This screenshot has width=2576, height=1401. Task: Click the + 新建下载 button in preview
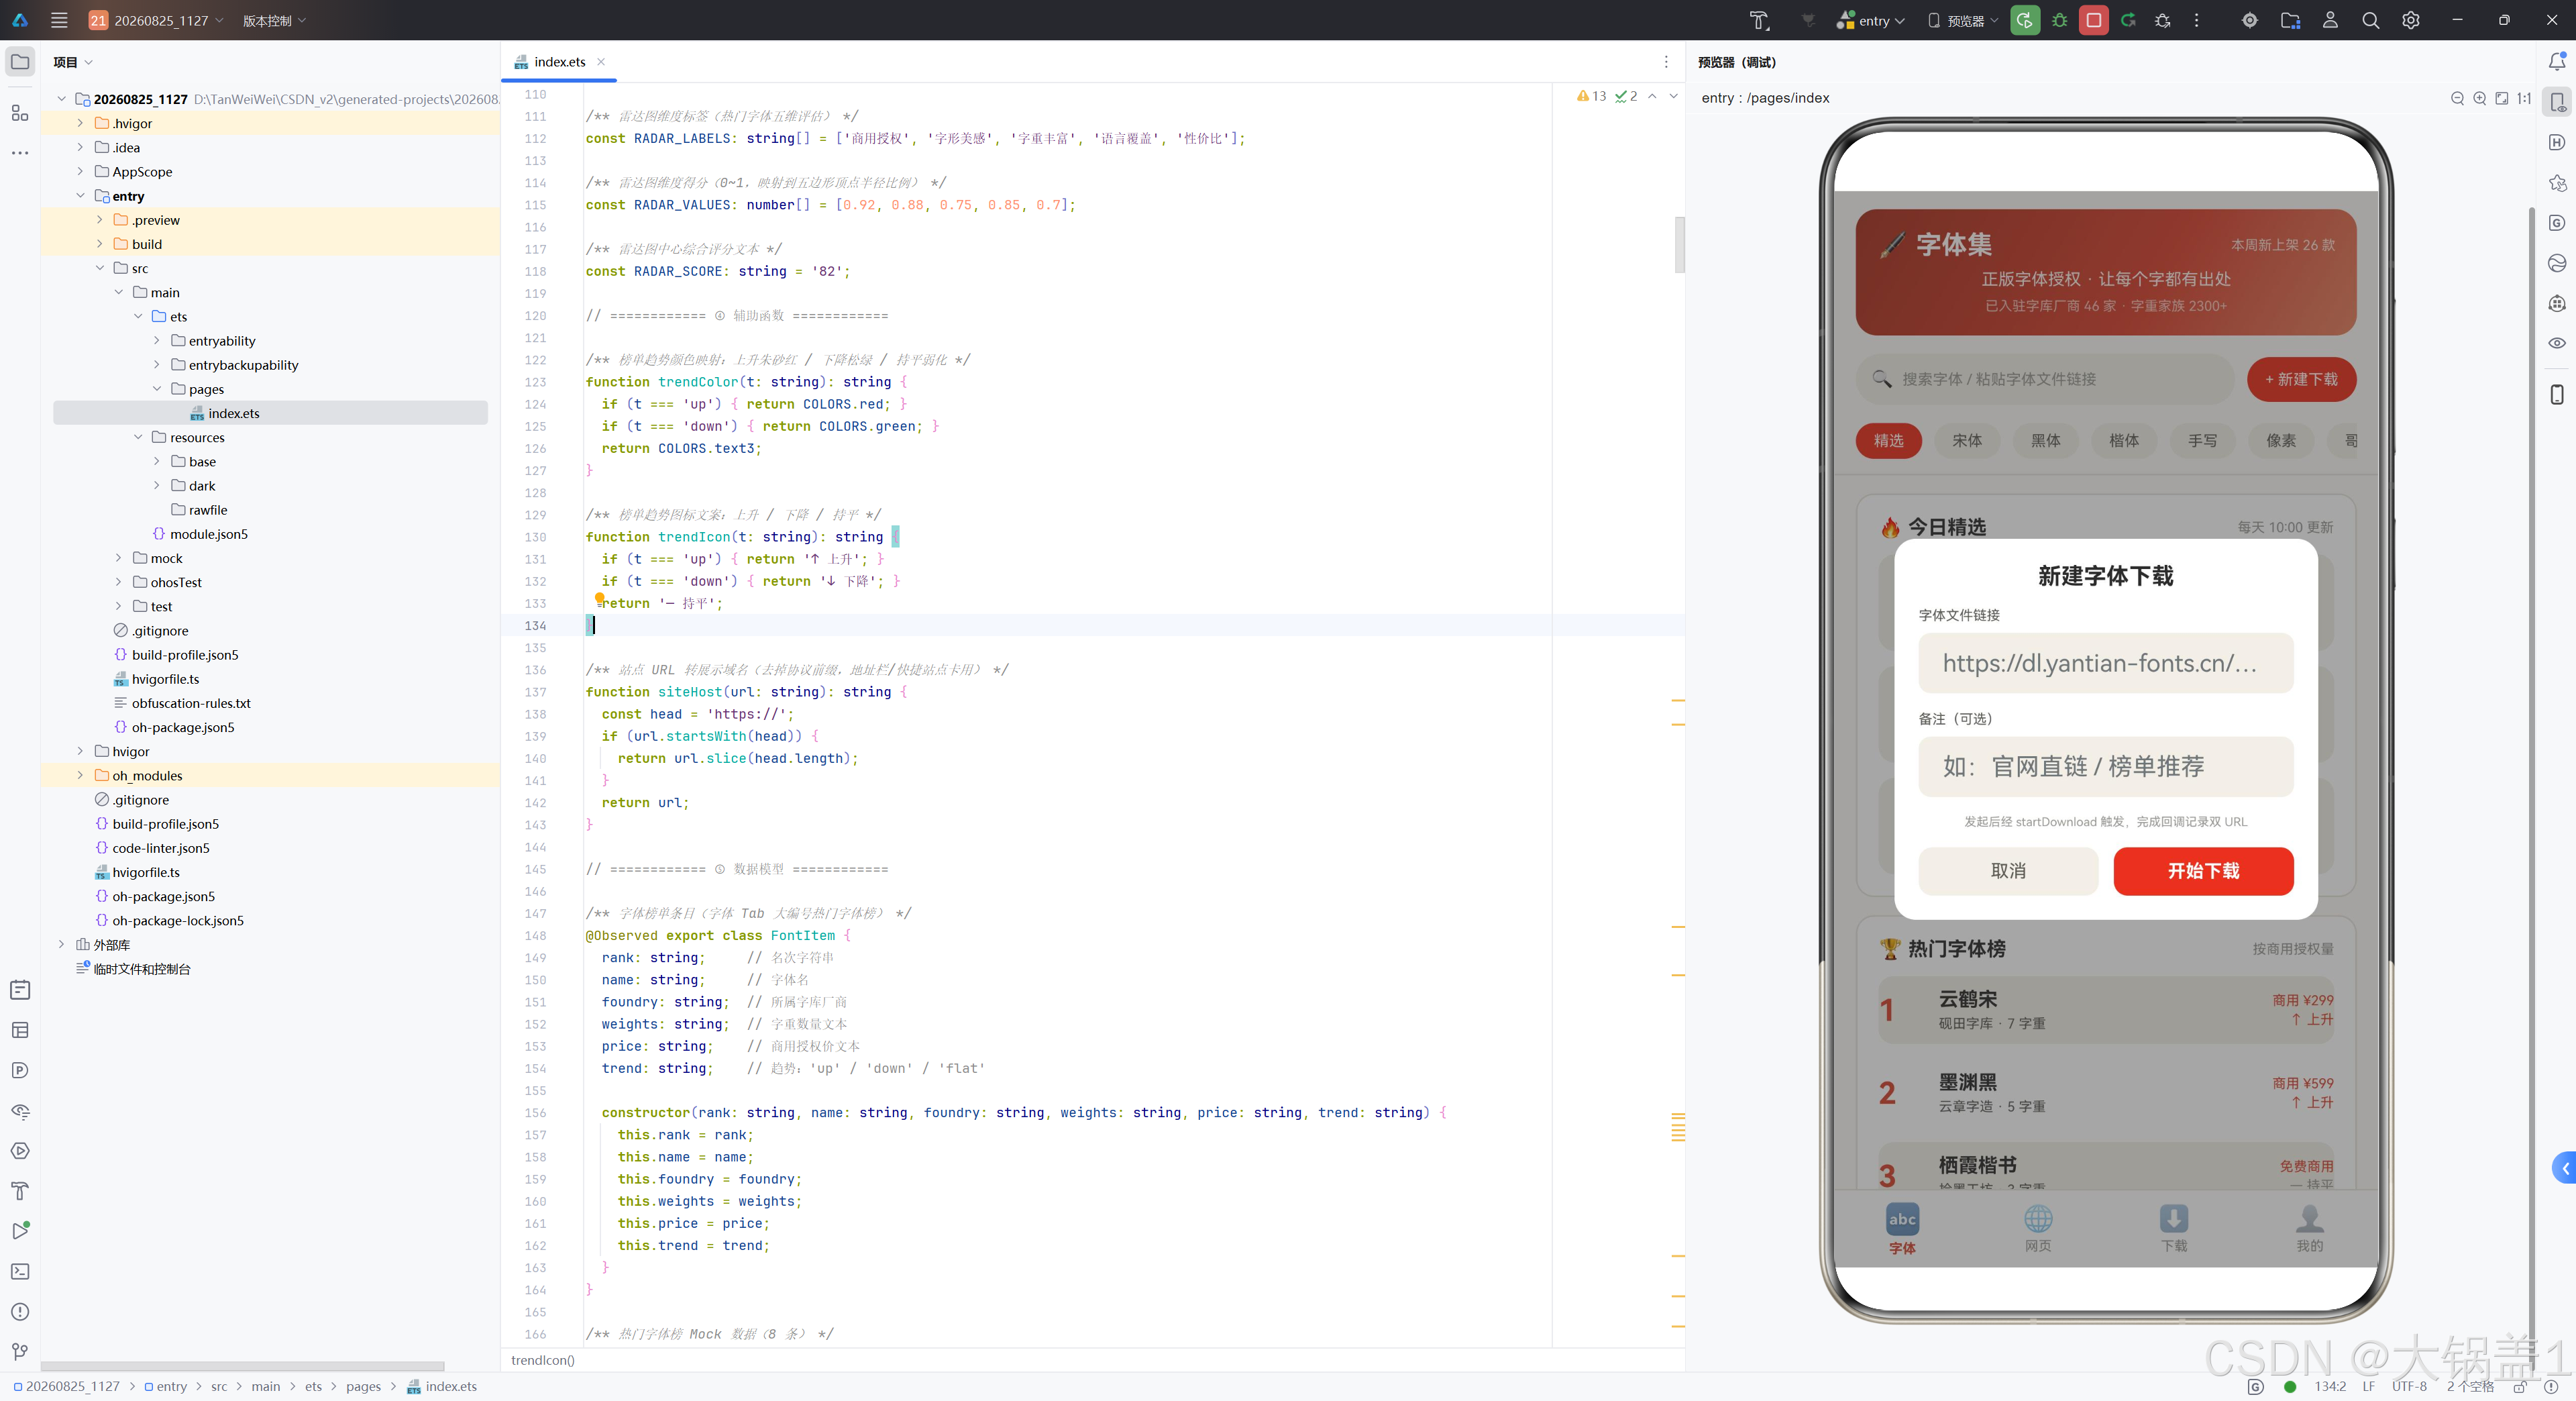2301,379
